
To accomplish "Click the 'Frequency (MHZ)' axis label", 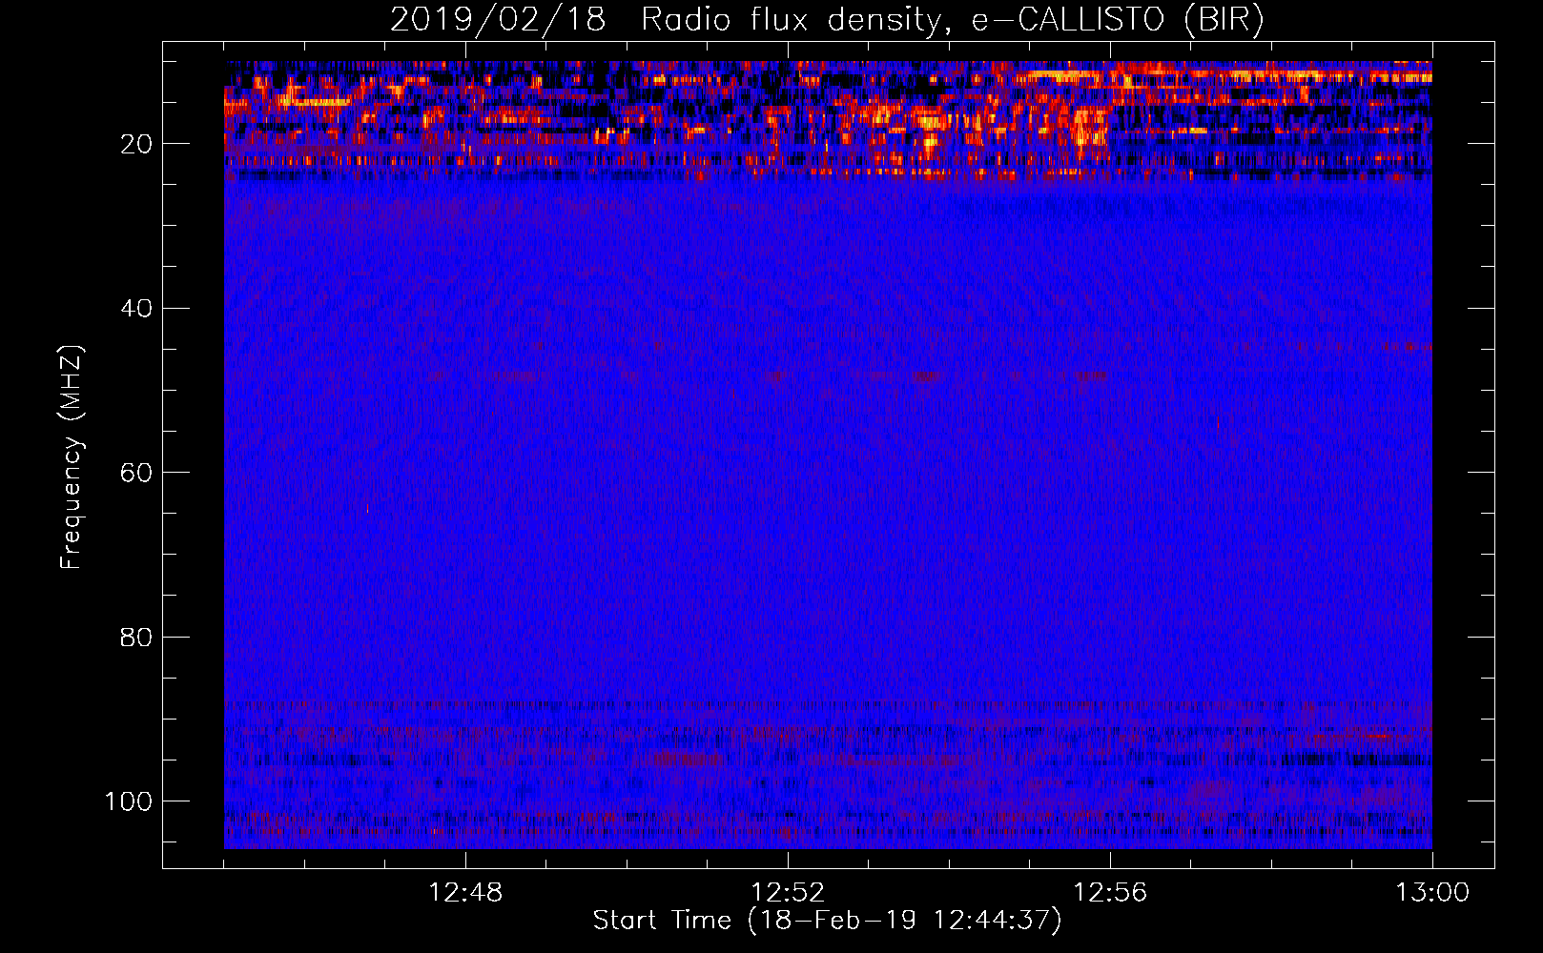I will click(72, 456).
